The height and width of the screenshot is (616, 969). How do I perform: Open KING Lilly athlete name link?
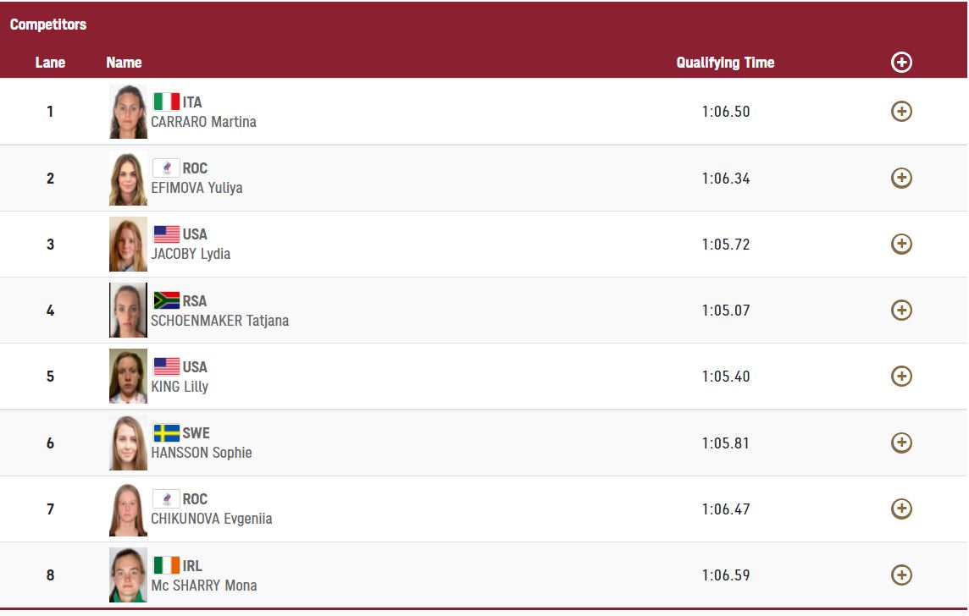coord(180,387)
